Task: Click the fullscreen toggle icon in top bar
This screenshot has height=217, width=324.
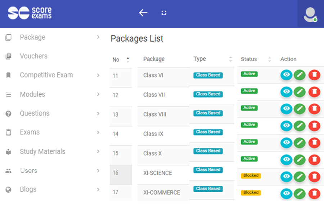Action: coord(164,12)
